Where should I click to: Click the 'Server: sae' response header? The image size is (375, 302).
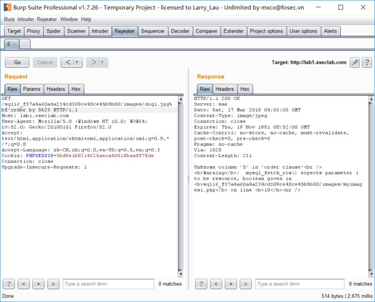click(211, 105)
